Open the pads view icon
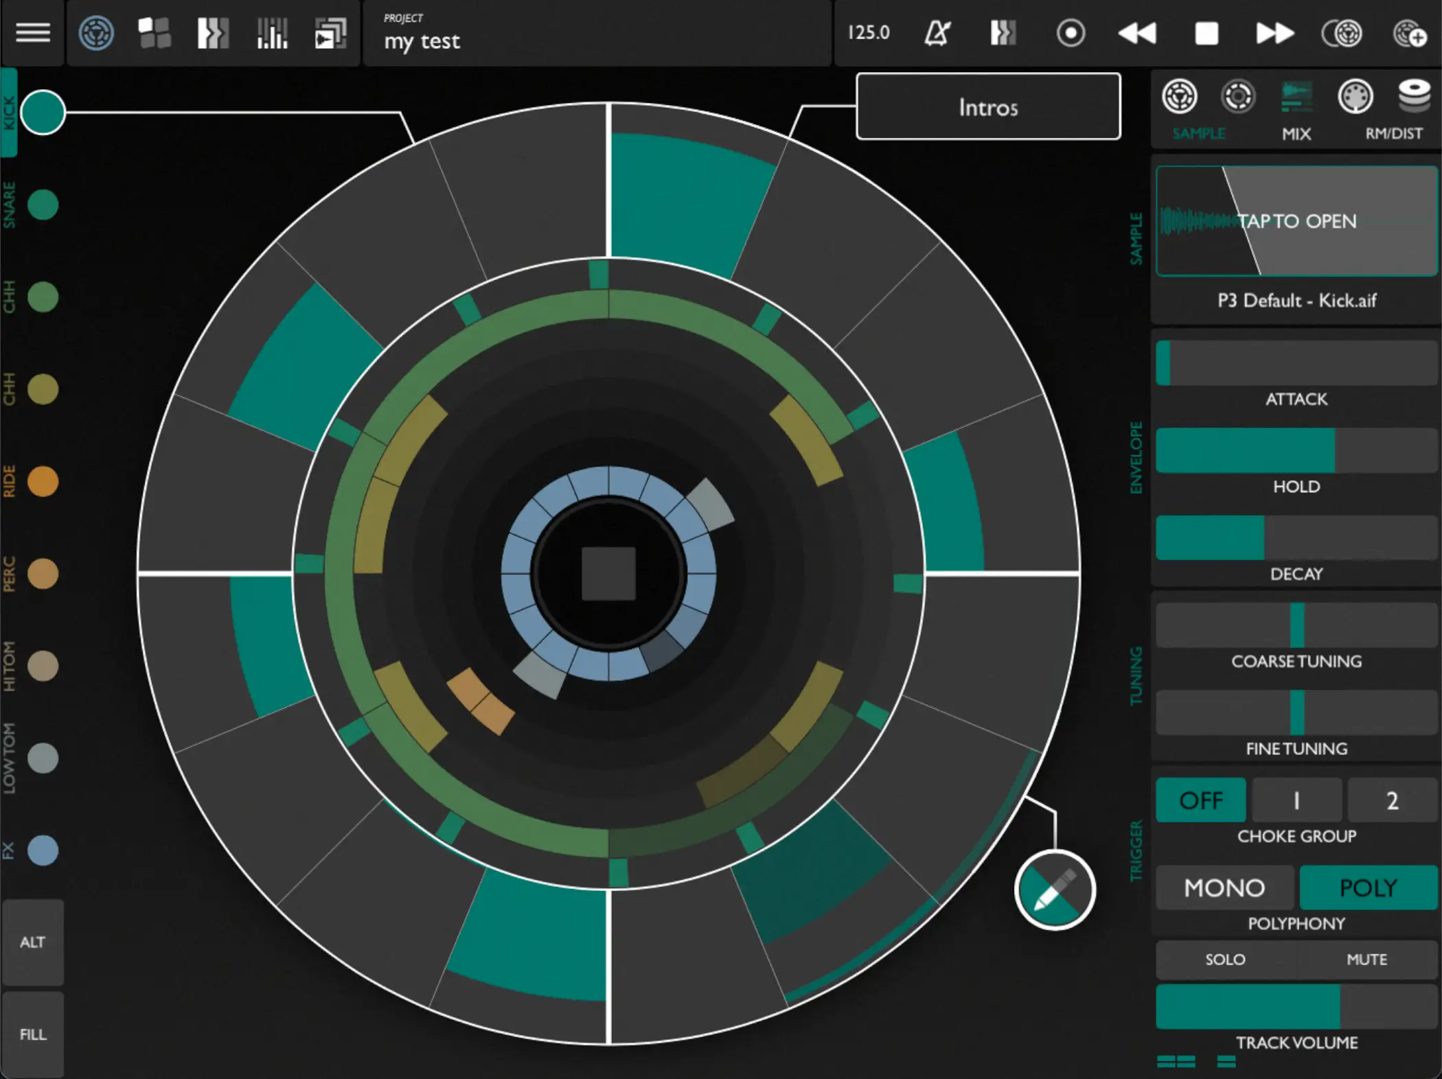The width and height of the screenshot is (1442, 1079). [154, 33]
